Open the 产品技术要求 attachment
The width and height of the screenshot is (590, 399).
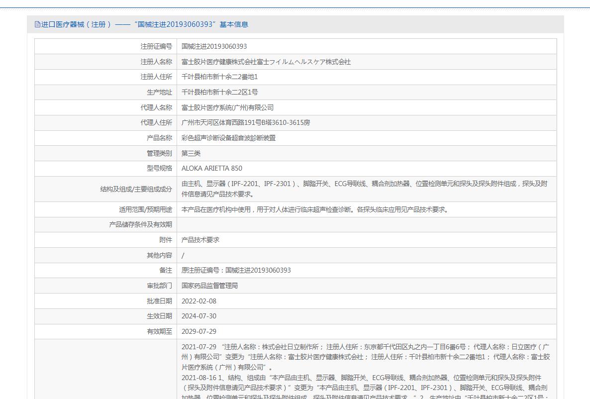200,240
